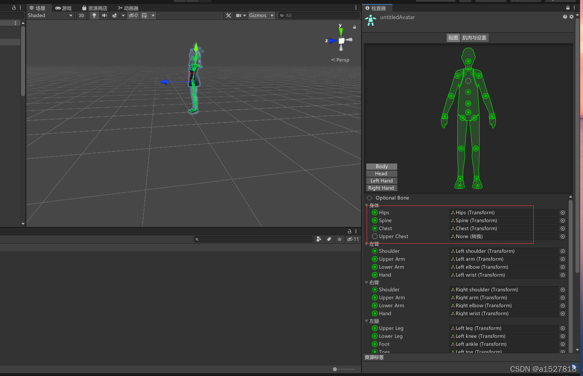
Task: Open grid settings dropdown arrow
Action: pyautogui.click(x=153, y=16)
